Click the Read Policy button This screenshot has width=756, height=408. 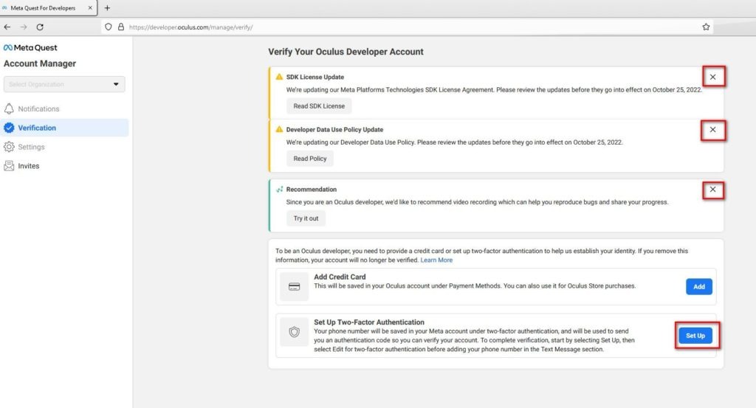310,159
